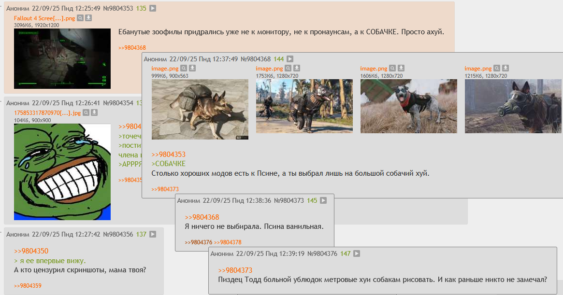Open file link 175853317870970[...].jpg
563x295 pixels.
point(47,113)
